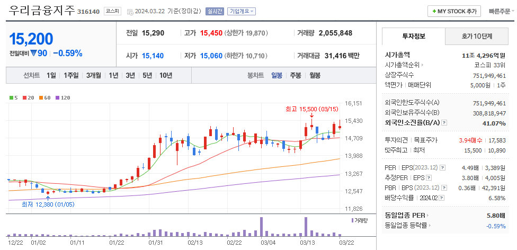Click the orange 60-day moving average legend square
This screenshot has height=250, width=517.
pos(41,97)
